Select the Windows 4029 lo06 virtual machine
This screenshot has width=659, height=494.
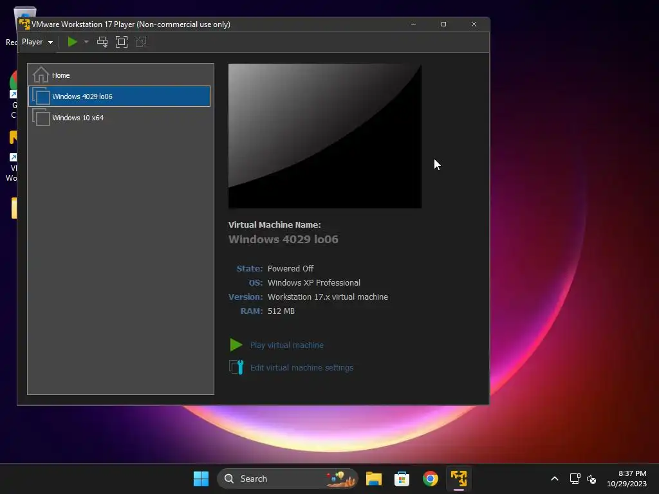coord(119,96)
